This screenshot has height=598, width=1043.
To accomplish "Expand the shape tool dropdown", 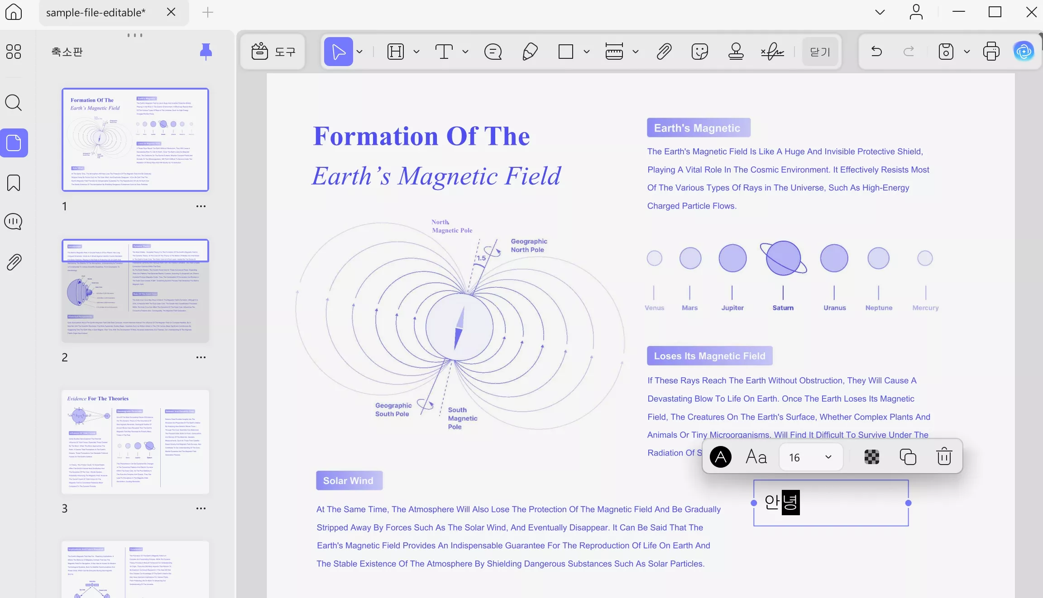I will pyautogui.click(x=587, y=52).
